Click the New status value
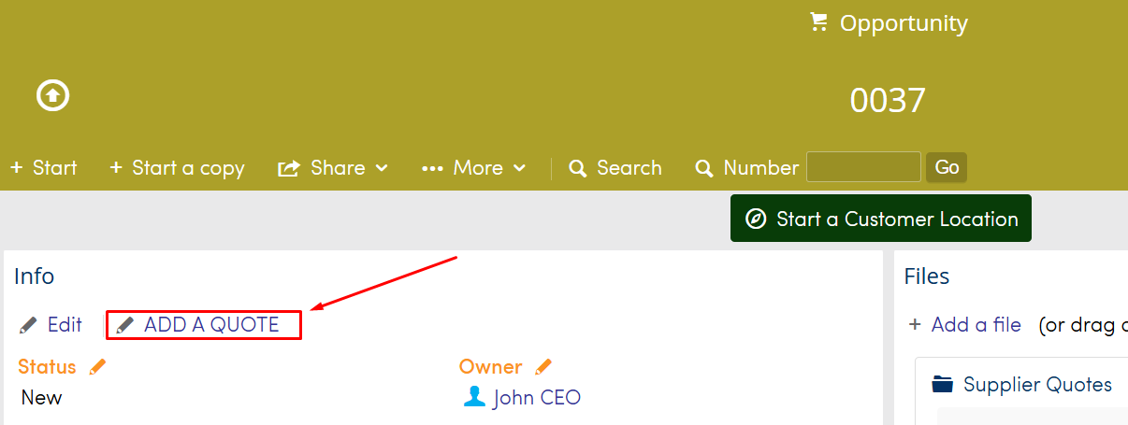The width and height of the screenshot is (1128, 425). click(41, 398)
